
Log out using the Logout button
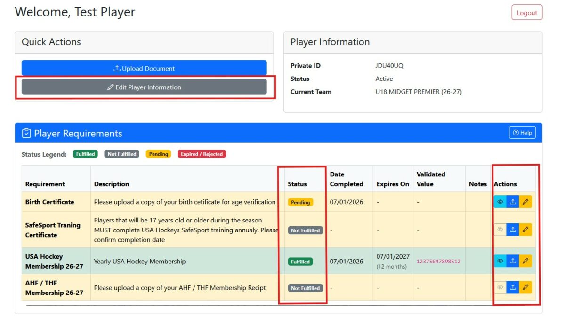[527, 13]
